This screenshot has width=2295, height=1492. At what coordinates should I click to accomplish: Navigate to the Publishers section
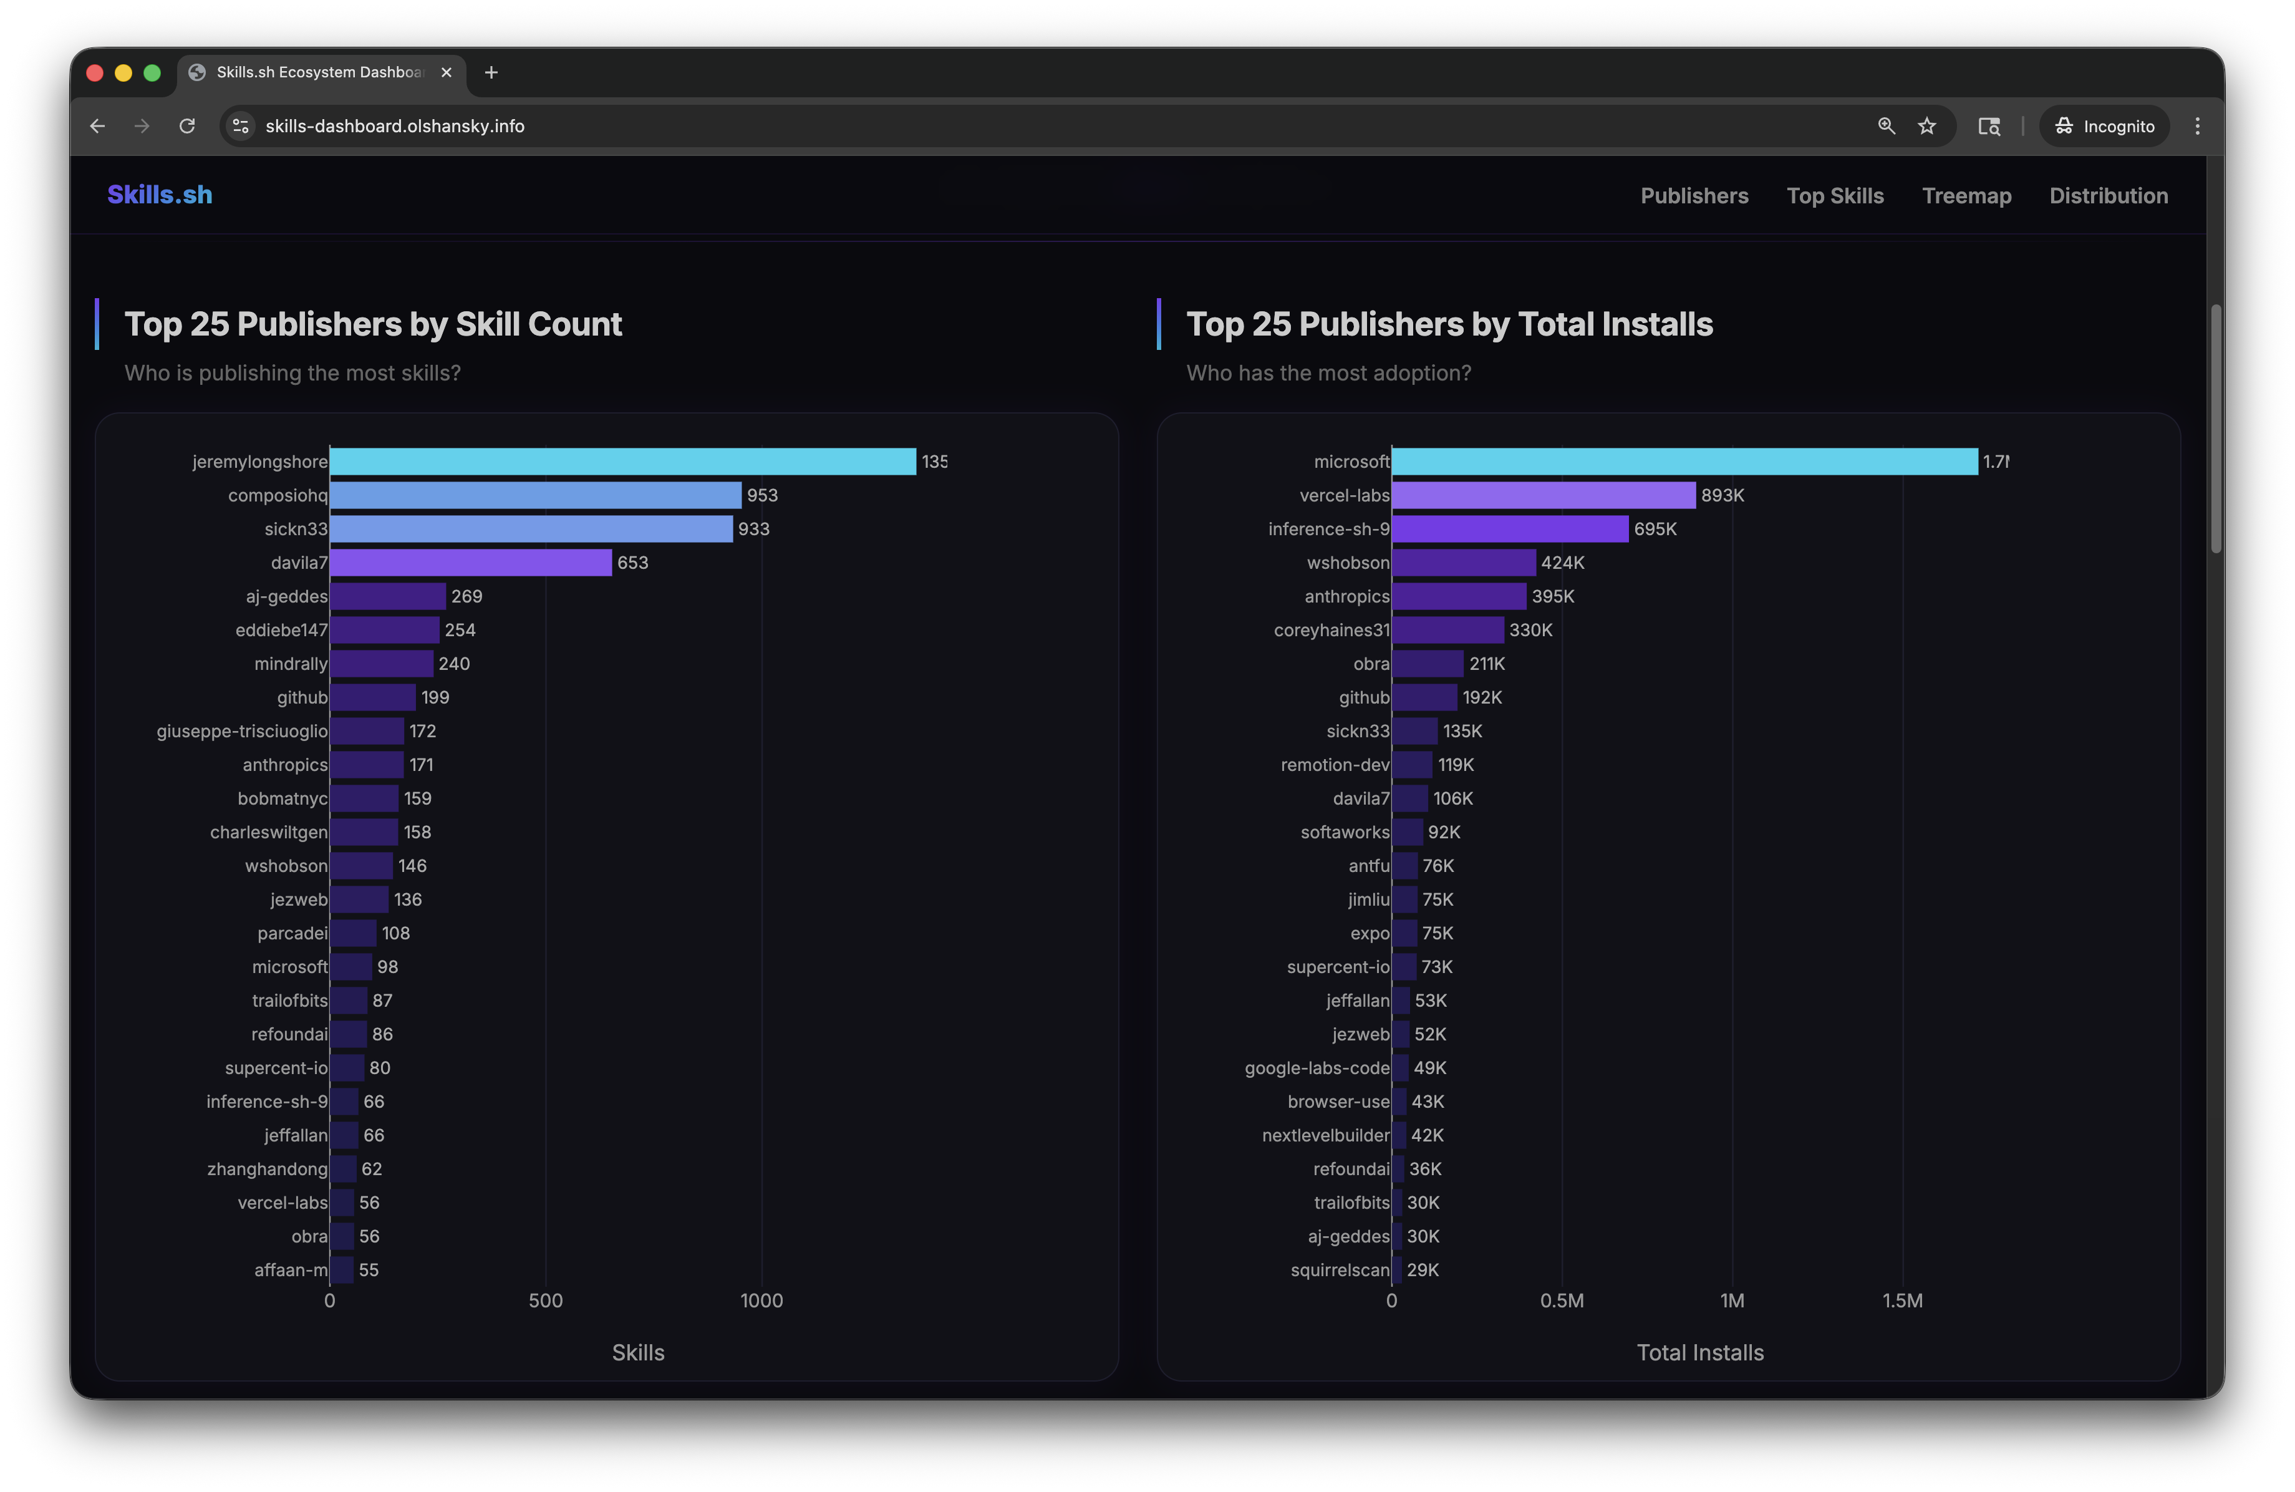1694,195
